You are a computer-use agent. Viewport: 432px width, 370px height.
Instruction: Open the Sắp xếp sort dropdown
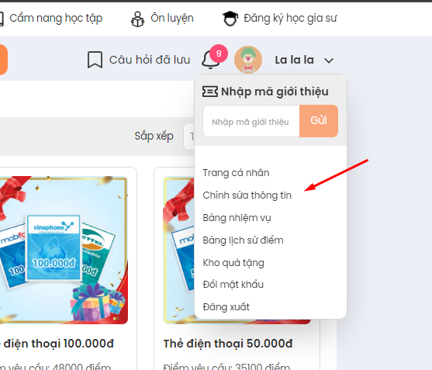point(189,137)
